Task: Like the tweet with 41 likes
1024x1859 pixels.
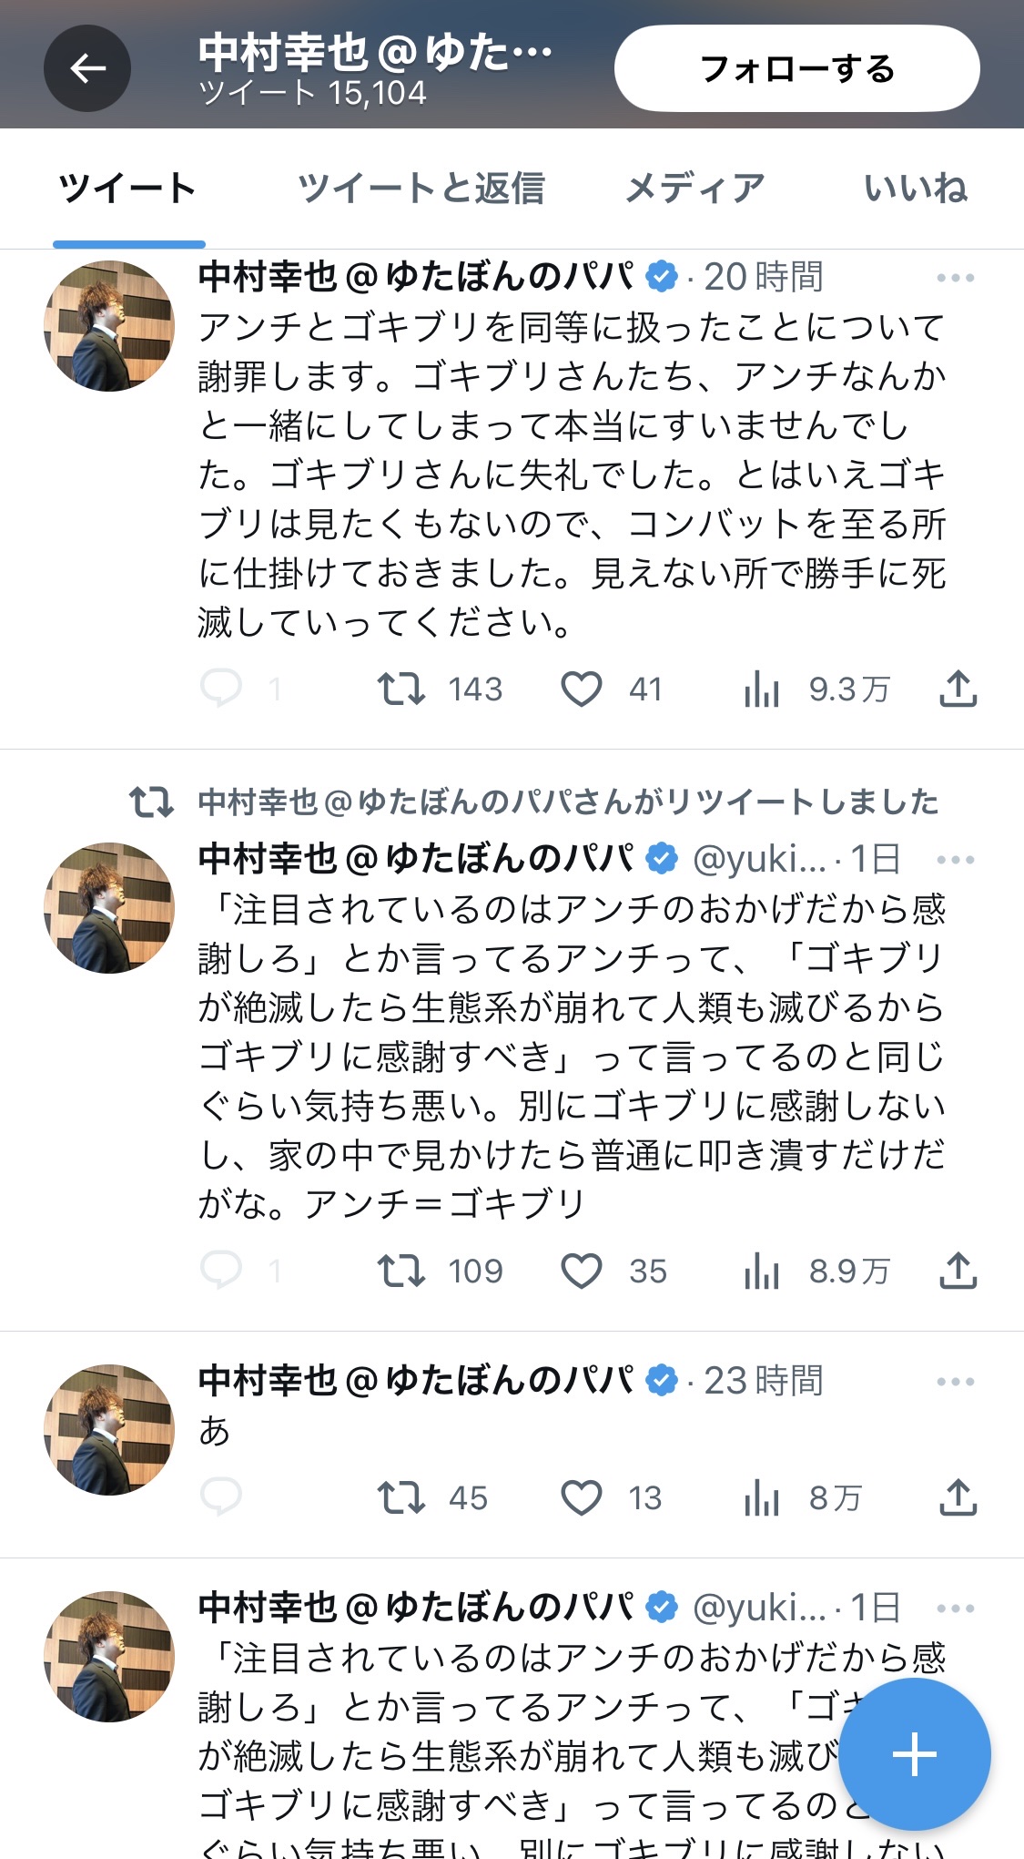Action: tap(582, 689)
